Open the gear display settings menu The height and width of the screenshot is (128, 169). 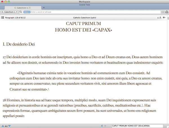164,17
